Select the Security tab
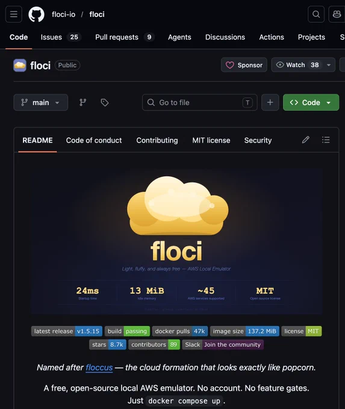 258,140
